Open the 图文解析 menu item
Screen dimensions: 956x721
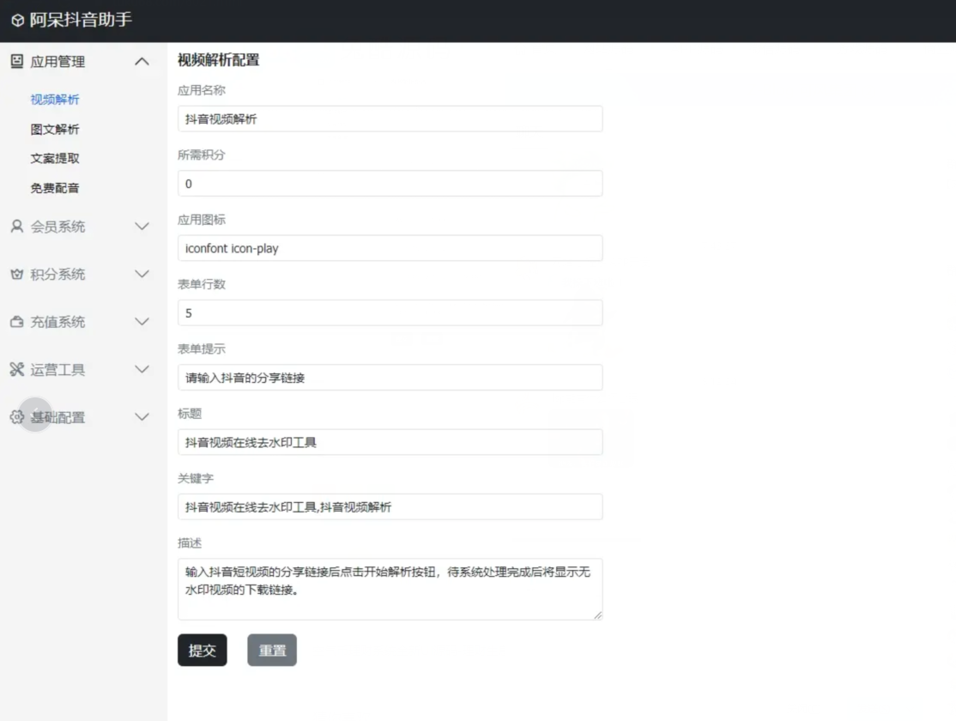tap(55, 130)
